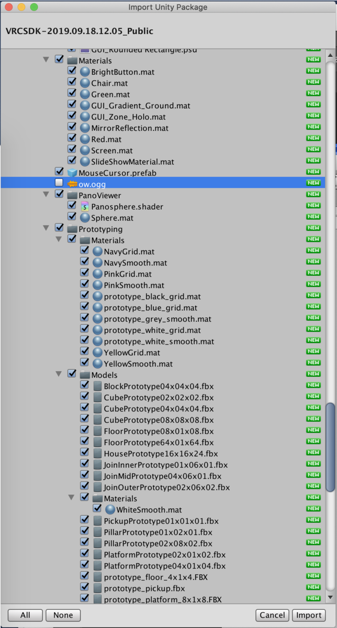The image size is (337, 628).
Task: Click the NEW badge on ow.ogg row
Action: (x=313, y=183)
